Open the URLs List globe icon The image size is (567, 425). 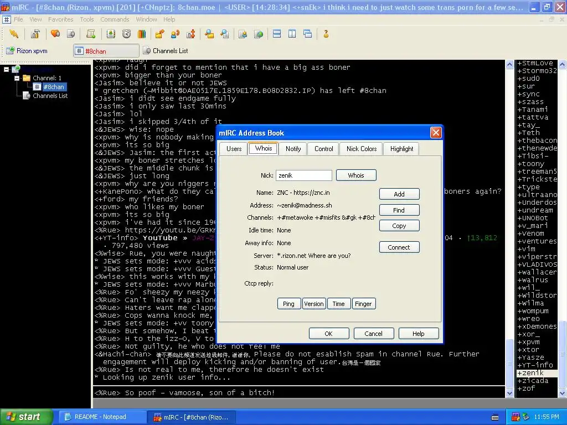[259, 34]
